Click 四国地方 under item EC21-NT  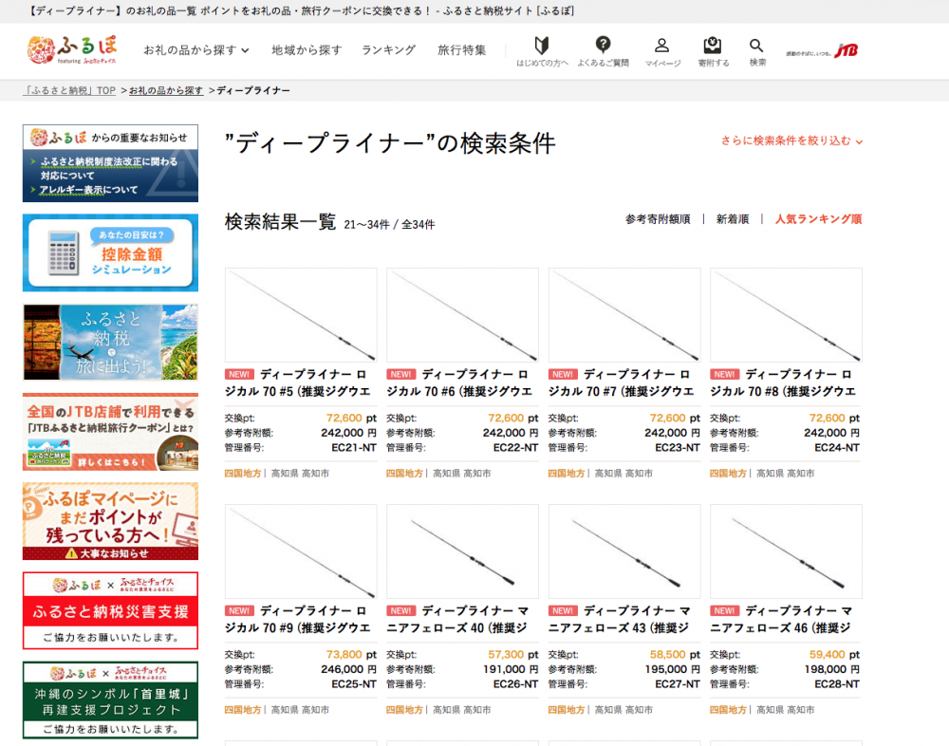[243, 474]
